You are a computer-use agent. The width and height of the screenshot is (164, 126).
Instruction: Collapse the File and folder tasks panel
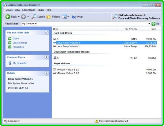coord(46,33)
